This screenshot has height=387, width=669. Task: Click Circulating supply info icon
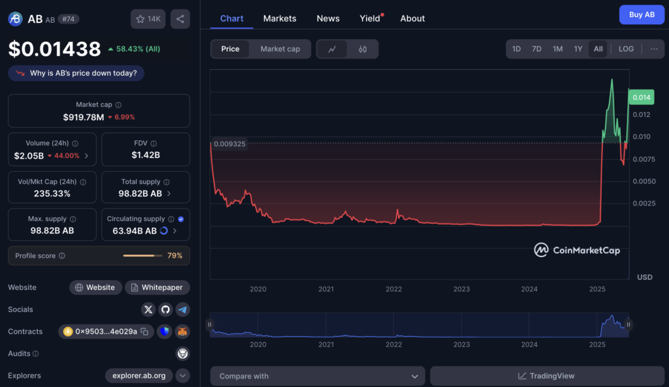click(x=171, y=219)
